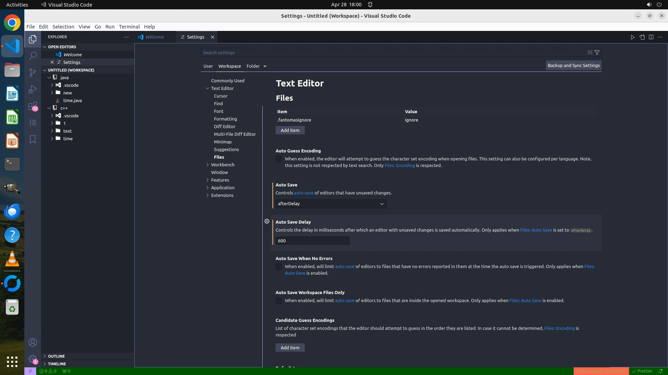668x375 pixels.
Task: Open Run and Debug view
Action: point(33,89)
